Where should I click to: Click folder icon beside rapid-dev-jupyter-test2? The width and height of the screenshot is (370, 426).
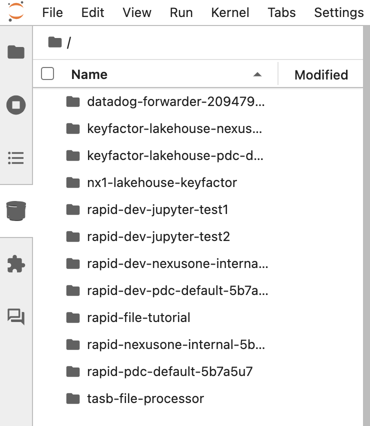coord(73,236)
